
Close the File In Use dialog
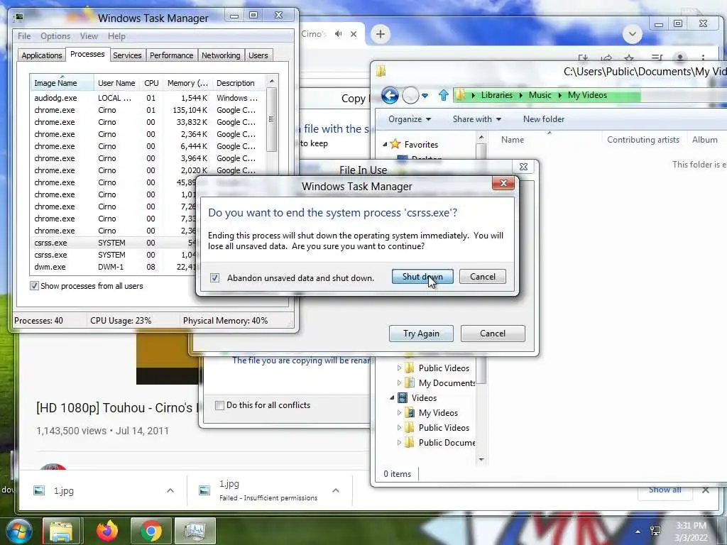point(523,167)
